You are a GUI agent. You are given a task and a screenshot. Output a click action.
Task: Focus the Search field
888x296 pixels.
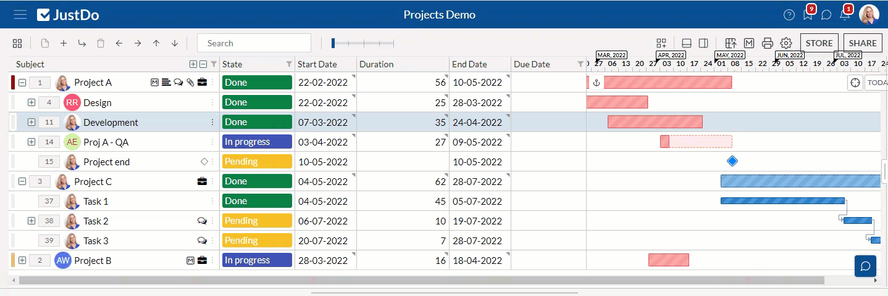click(x=254, y=43)
